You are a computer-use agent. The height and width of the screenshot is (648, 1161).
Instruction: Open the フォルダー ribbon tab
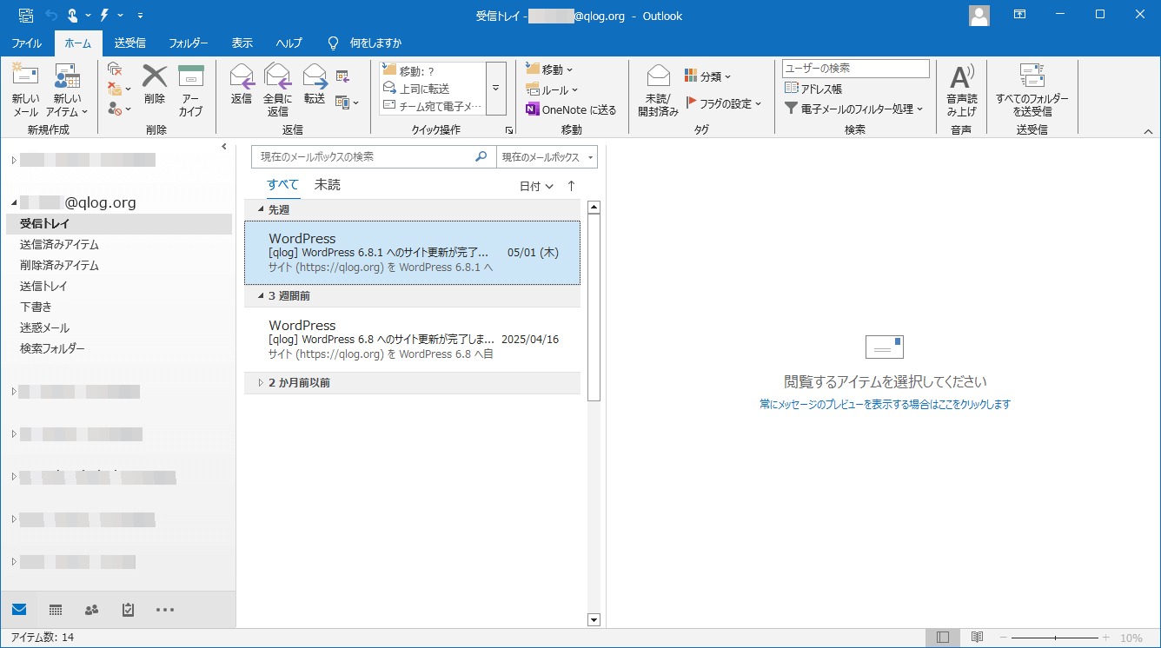[x=189, y=43]
